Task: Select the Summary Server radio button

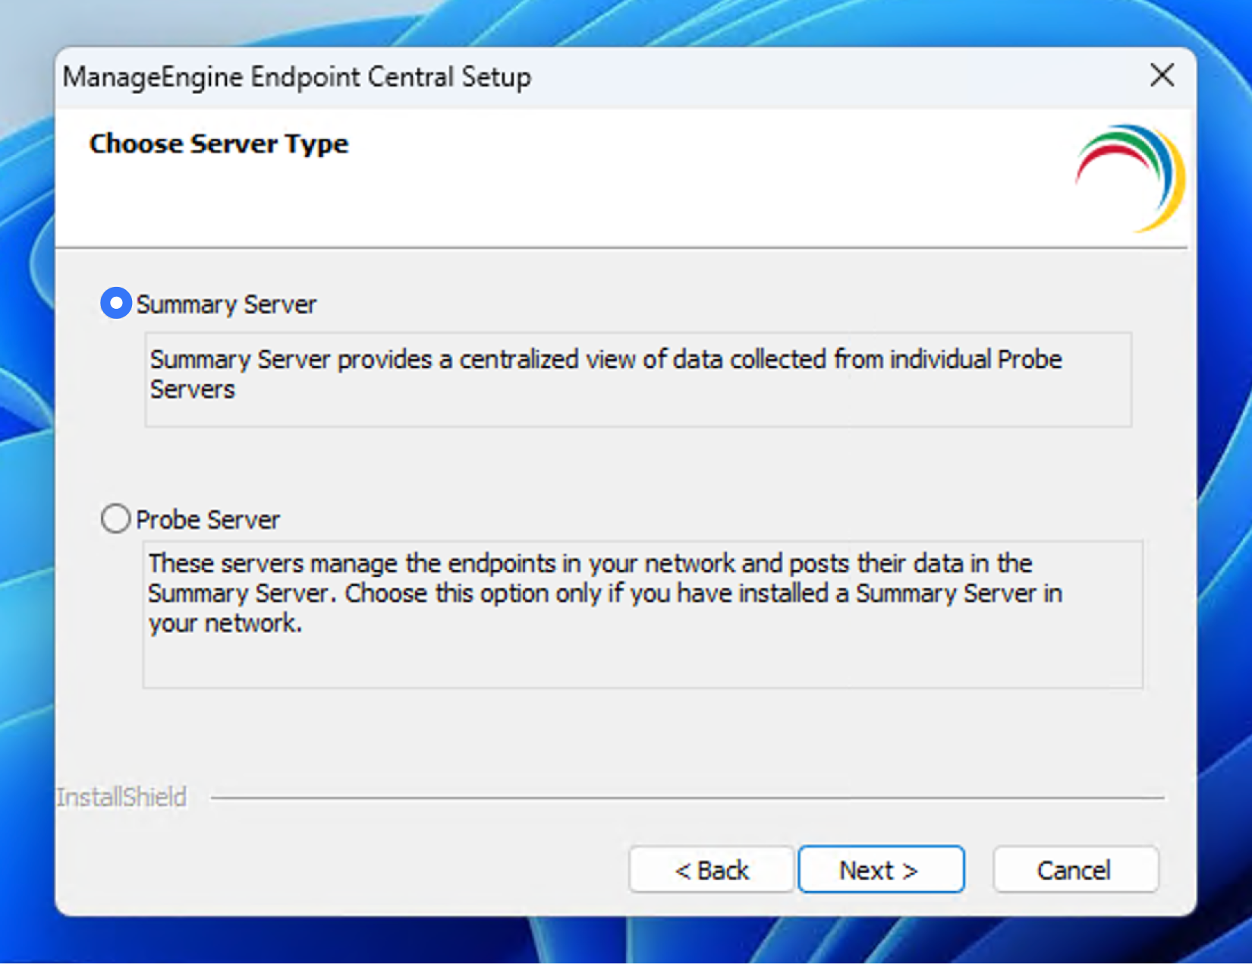Action: tap(116, 304)
